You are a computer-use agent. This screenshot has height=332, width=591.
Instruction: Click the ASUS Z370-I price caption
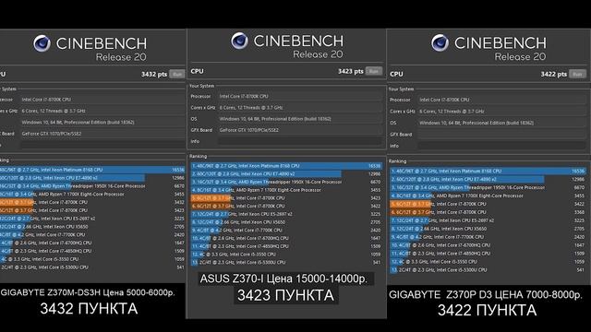click(283, 279)
